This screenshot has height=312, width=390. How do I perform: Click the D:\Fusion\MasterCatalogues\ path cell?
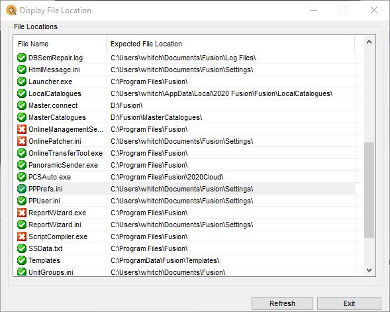pos(156,118)
